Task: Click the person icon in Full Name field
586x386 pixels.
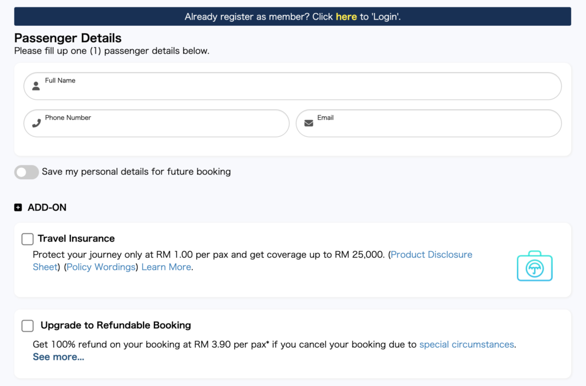Action: [36, 86]
